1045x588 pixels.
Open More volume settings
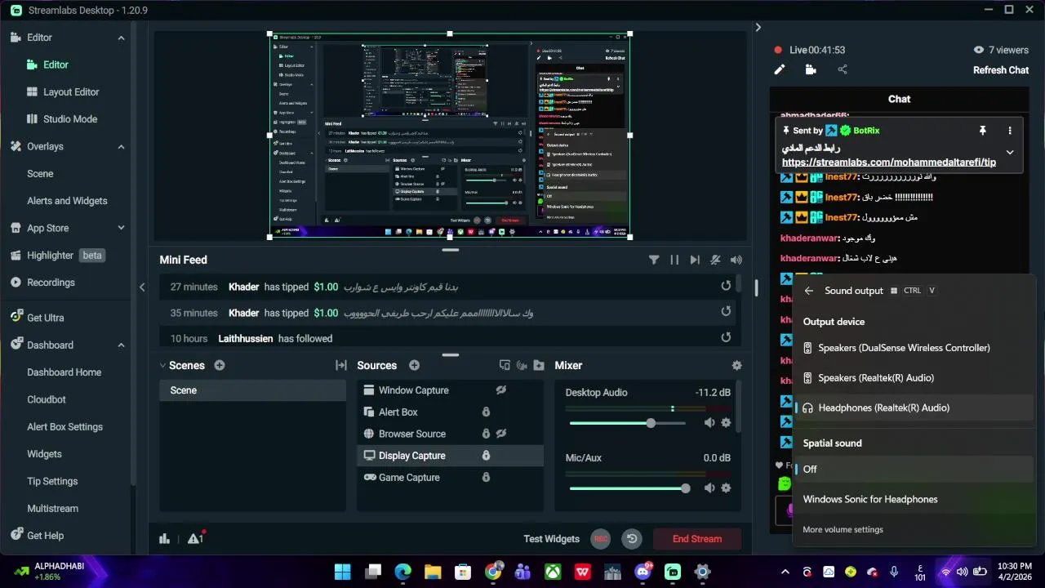pyautogui.click(x=843, y=530)
